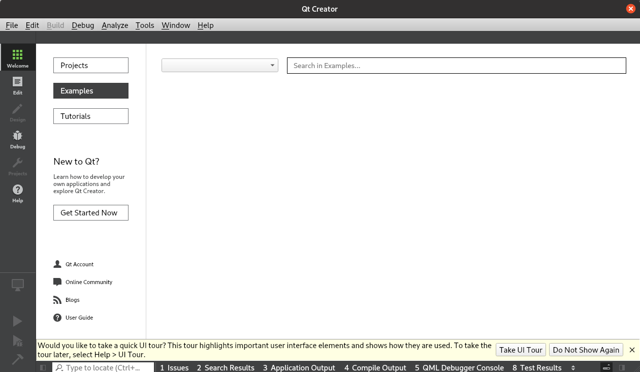The image size is (640, 372).
Task: Close the Qt Creator window
Action: click(x=631, y=9)
